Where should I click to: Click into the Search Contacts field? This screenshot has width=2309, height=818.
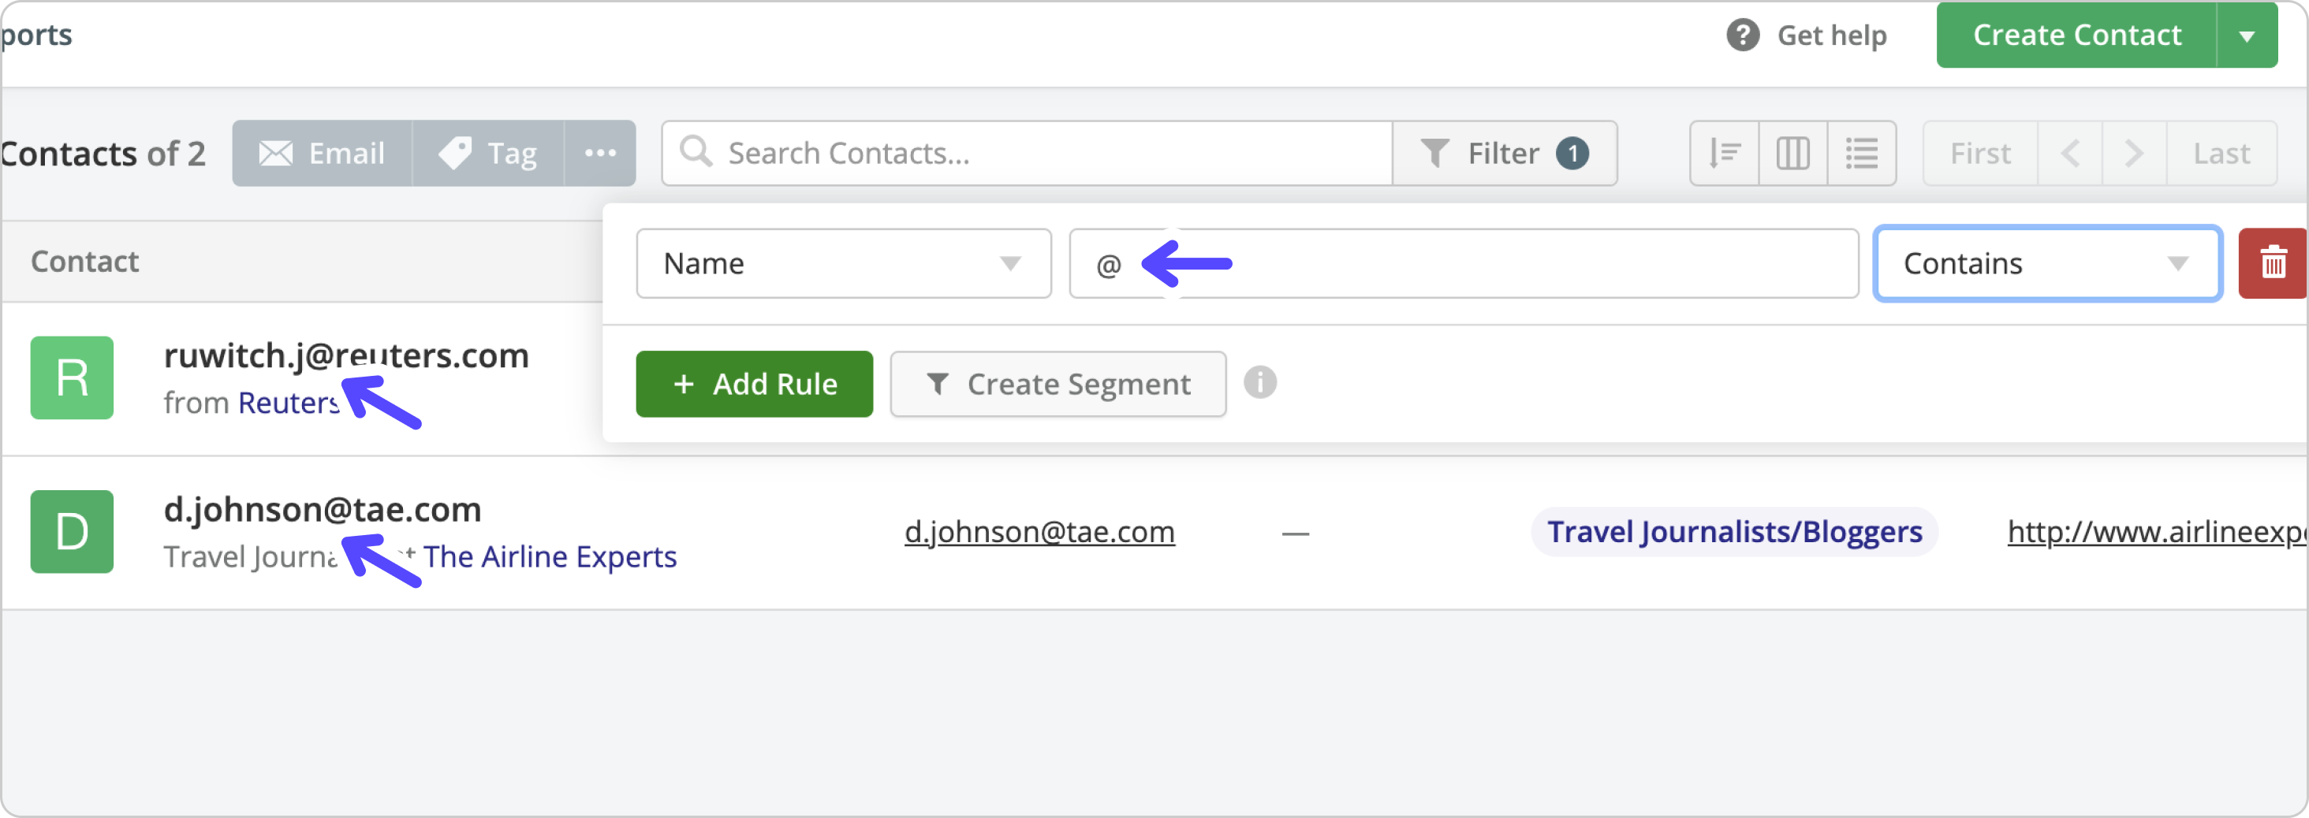[x=1028, y=153]
